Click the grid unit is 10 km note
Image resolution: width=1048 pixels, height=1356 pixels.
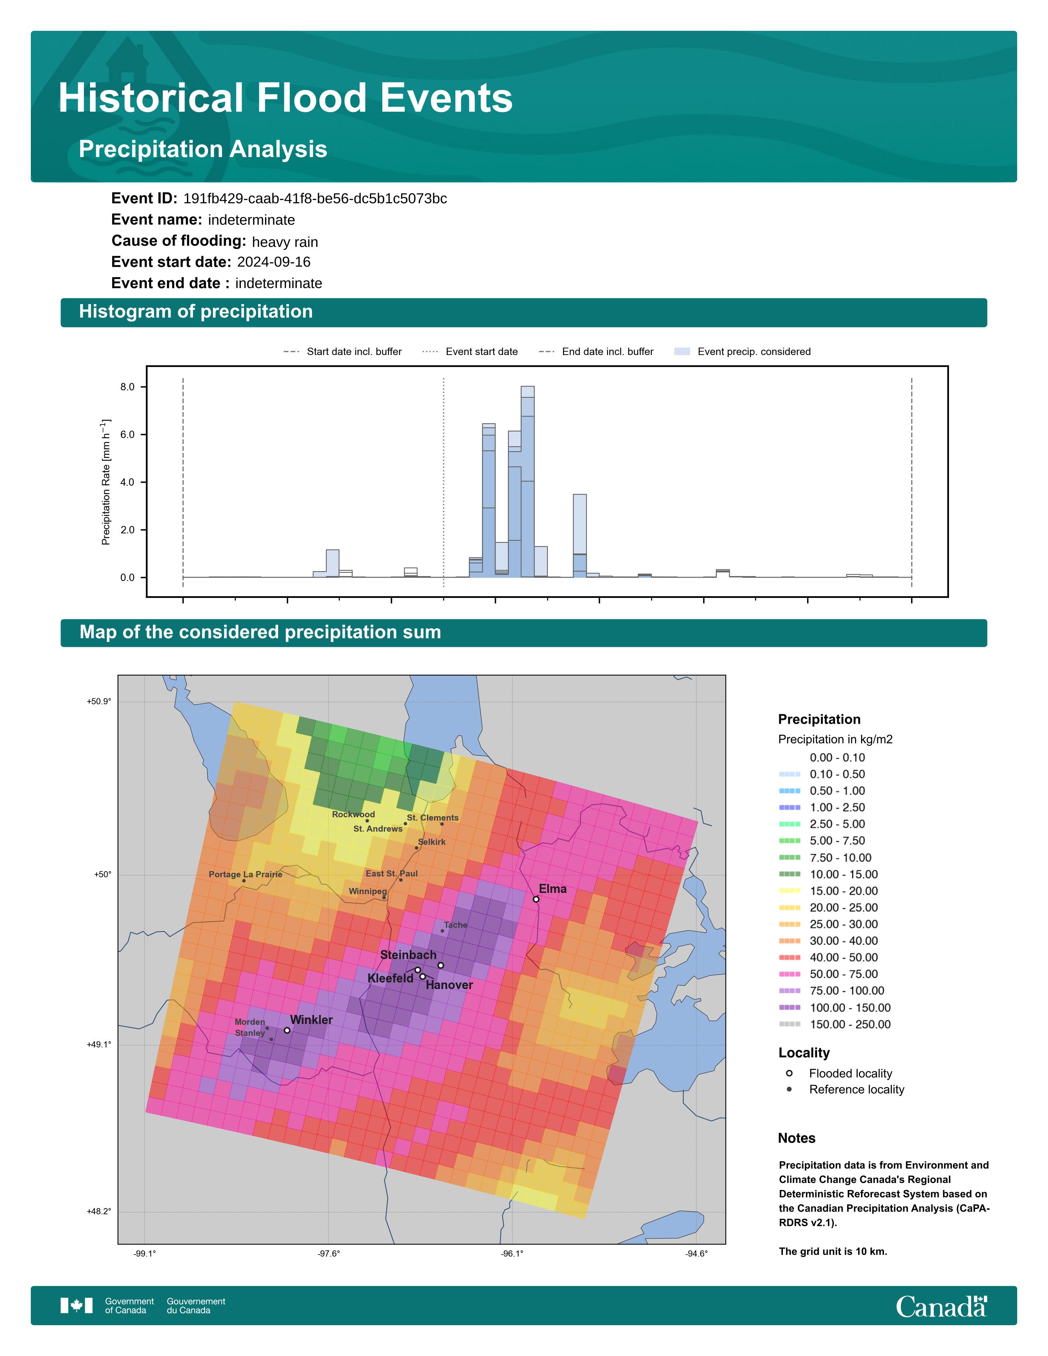point(833,1252)
